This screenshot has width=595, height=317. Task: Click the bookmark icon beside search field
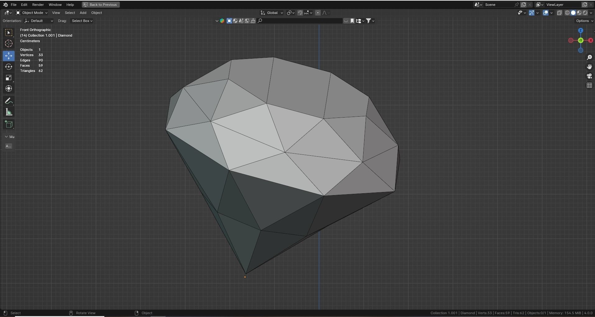coord(352,21)
